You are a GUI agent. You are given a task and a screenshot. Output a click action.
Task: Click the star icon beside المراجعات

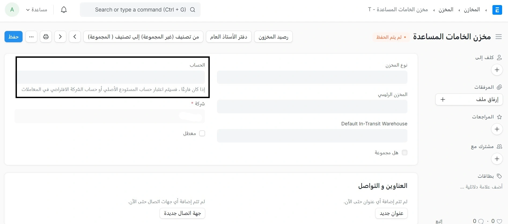coord(499,117)
